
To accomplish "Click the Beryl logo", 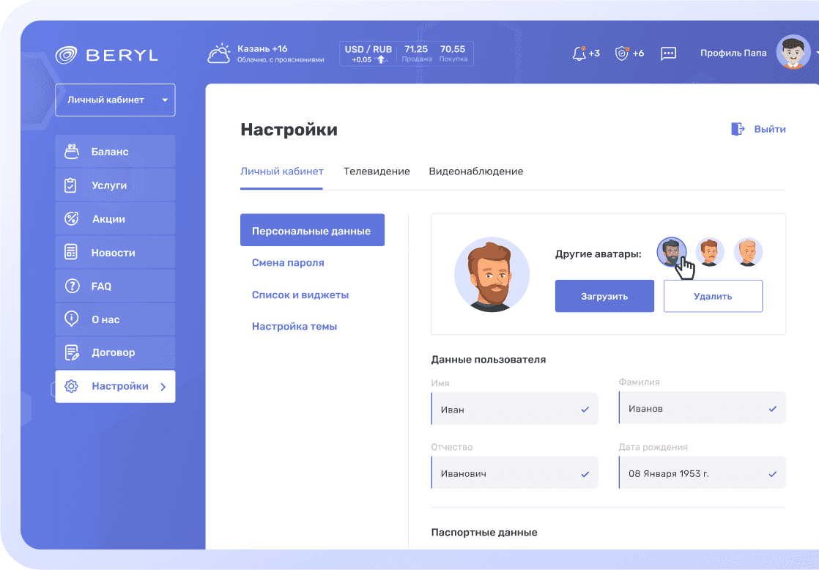I will point(106,55).
